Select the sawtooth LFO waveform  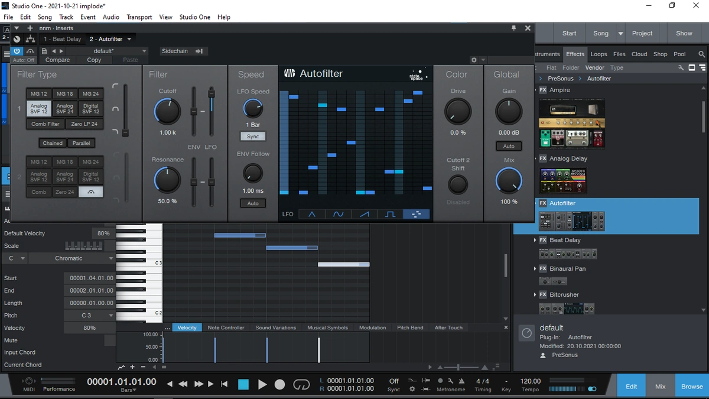(364, 214)
